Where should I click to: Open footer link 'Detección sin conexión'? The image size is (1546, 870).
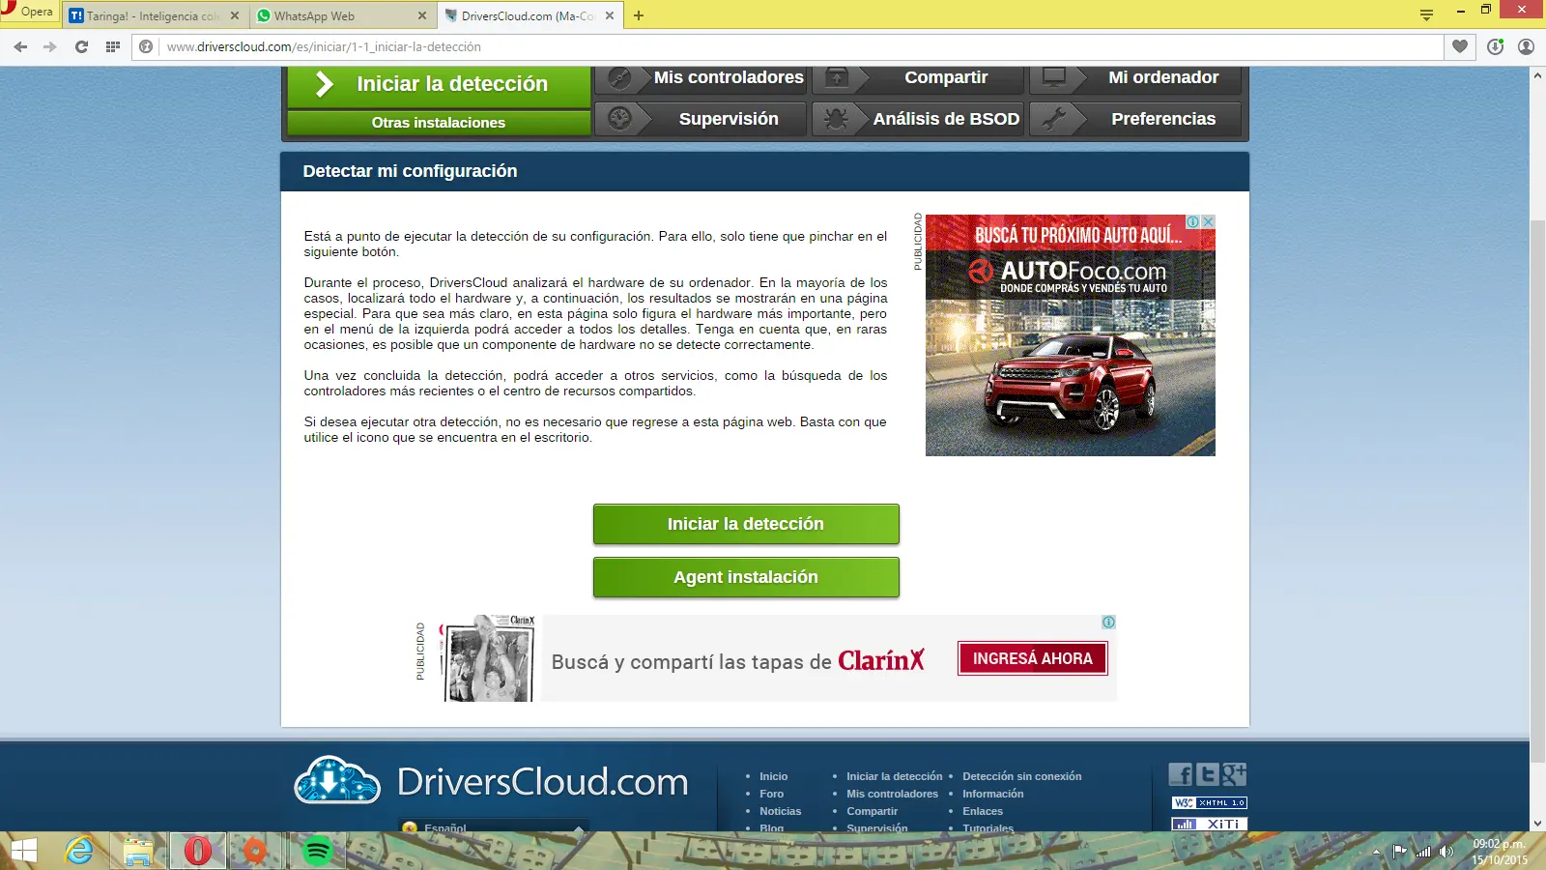click(1021, 776)
